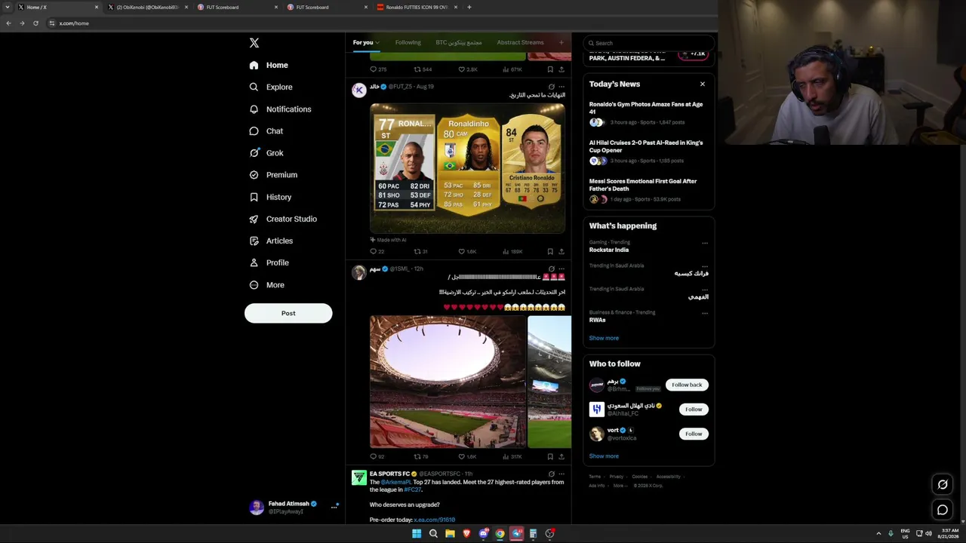Reload the page in the browser toolbar

(35, 23)
